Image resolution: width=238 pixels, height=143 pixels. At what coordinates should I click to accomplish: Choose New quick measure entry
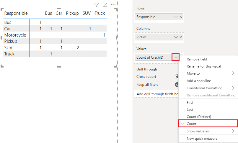(x=208, y=139)
